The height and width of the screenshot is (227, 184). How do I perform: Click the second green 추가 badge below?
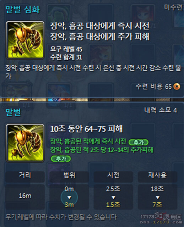click(61, 159)
